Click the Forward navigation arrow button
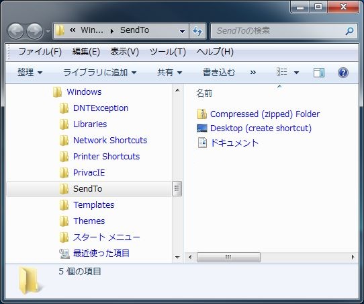The width and height of the screenshot is (364, 304). coord(35,31)
